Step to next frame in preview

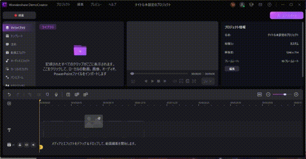point(165,81)
